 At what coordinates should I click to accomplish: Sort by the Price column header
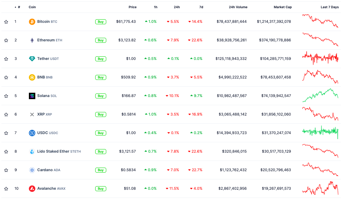pos(132,7)
